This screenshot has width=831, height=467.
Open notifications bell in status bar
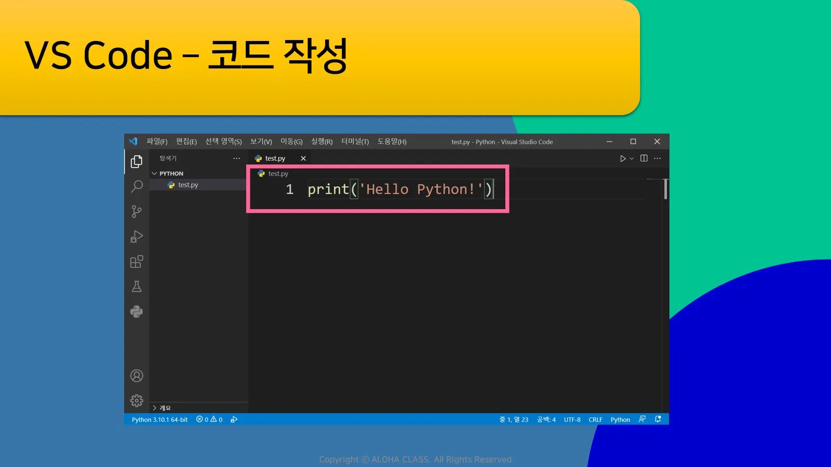[658, 419]
